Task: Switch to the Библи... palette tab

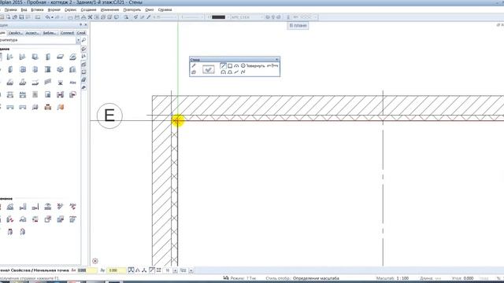Action: tap(50, 33)
